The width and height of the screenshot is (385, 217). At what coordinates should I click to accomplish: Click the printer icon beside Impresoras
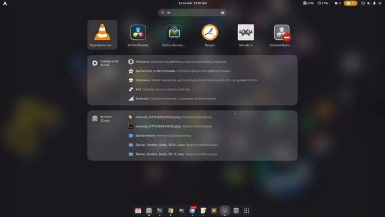[131, 80]
